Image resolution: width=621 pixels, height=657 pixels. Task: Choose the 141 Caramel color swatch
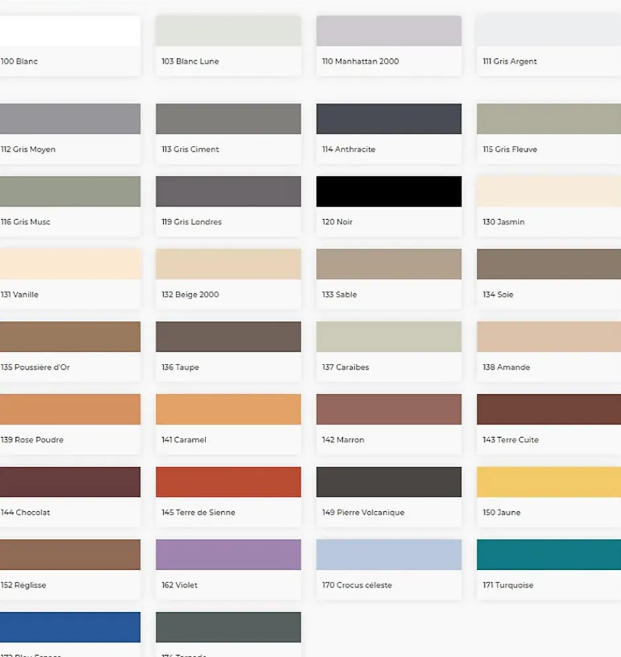pos(228,409)
